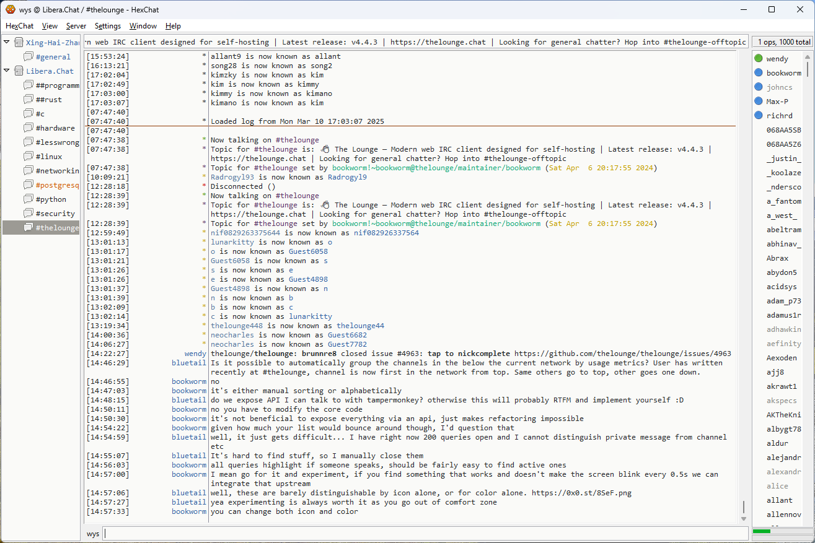Open the GitHub issue 4963 link
This screenshot has width=815, height=543.
pyautogui.click(x=622, y=354)
